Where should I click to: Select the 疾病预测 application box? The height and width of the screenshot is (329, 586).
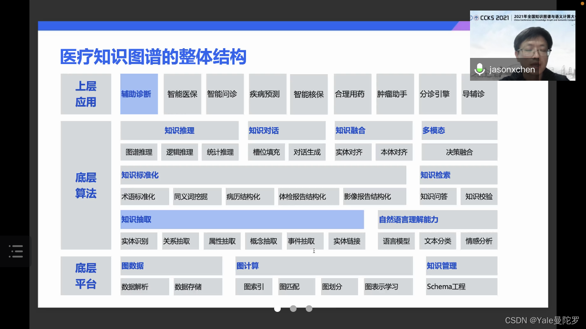(267, 94)
